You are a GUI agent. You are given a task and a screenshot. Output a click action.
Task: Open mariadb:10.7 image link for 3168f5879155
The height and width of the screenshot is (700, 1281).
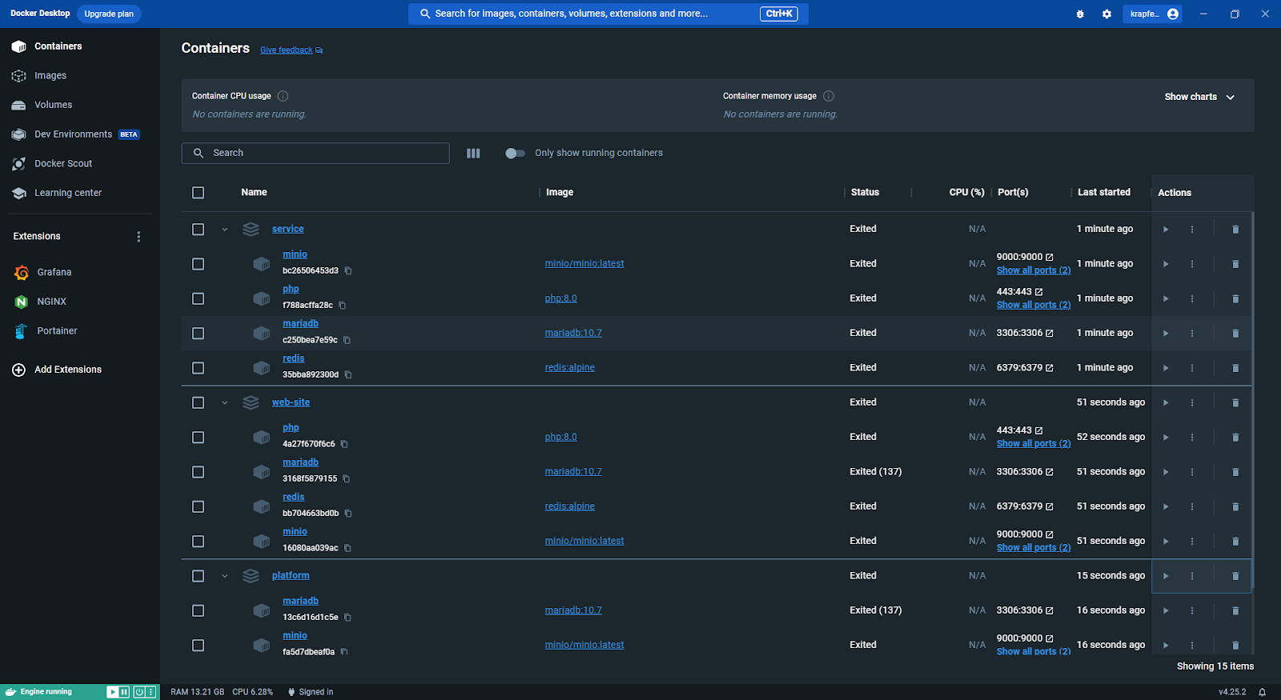click(573, 472)
